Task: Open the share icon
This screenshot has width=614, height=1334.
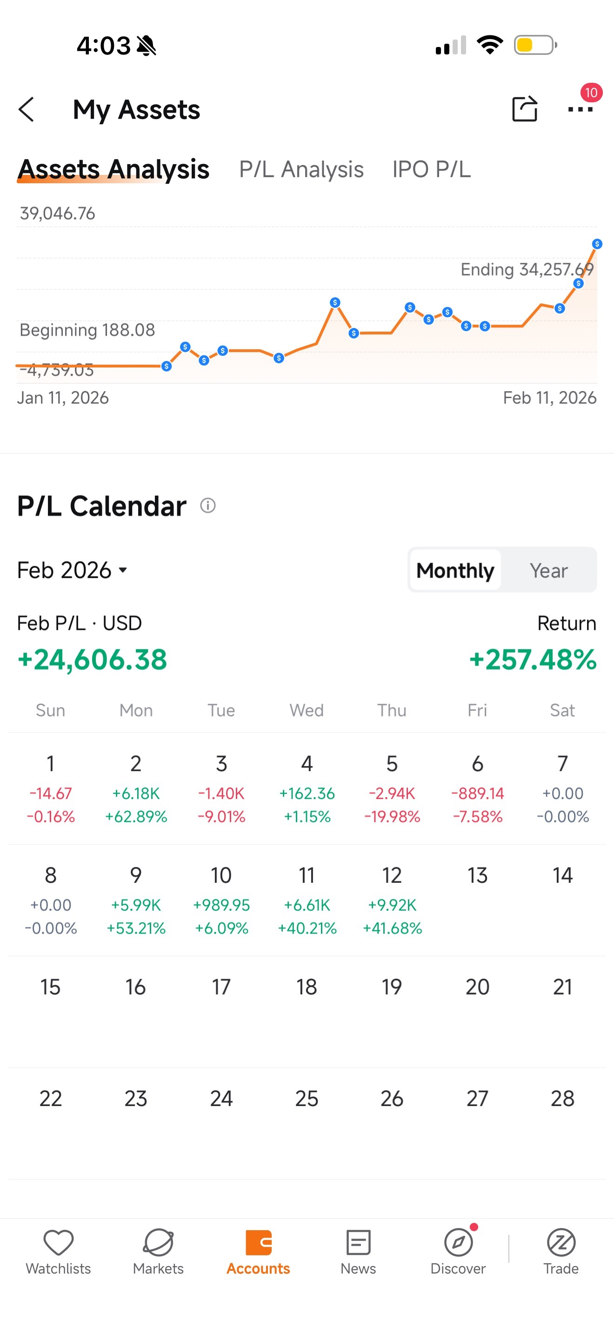Action: pyautogui.click(x=524, y=109)
